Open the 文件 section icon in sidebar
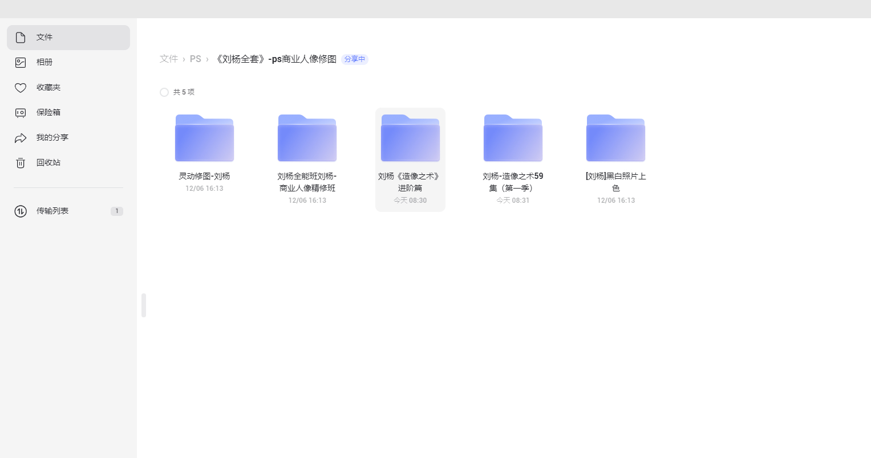The width and height of the screenshot is (871, 458). click(x=21, y=38)
